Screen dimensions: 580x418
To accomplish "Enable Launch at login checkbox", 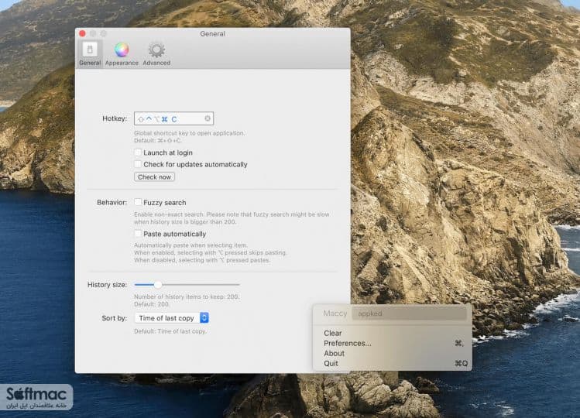I will [138, 152].
